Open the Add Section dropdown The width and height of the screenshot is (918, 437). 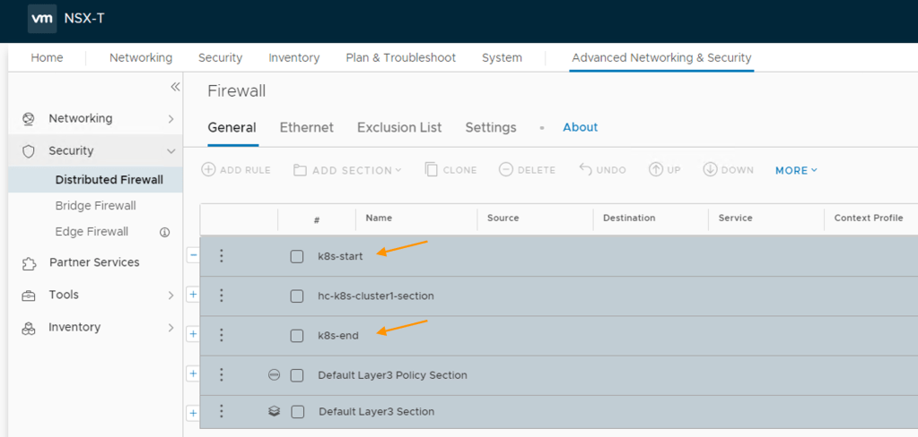point(347,170)
